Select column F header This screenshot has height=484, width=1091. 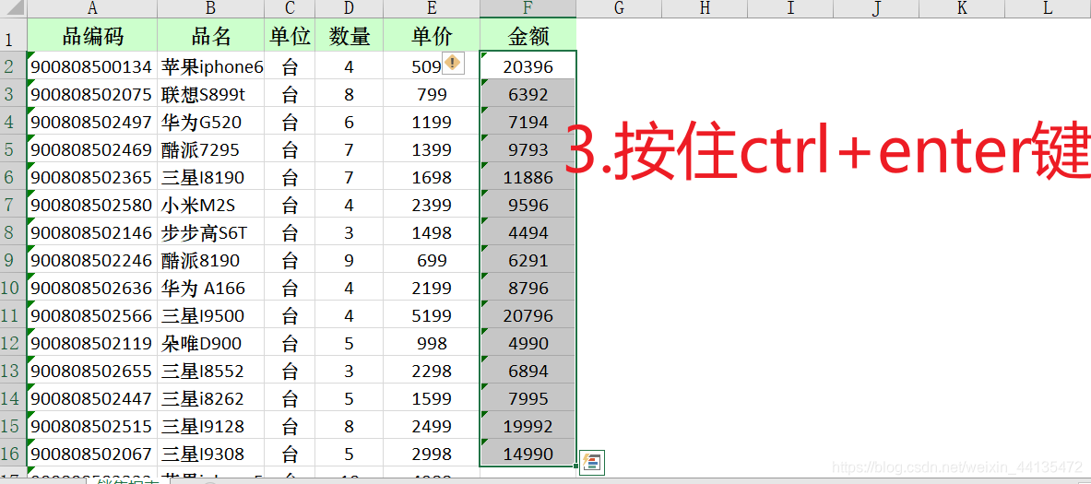tap(528, 8)
